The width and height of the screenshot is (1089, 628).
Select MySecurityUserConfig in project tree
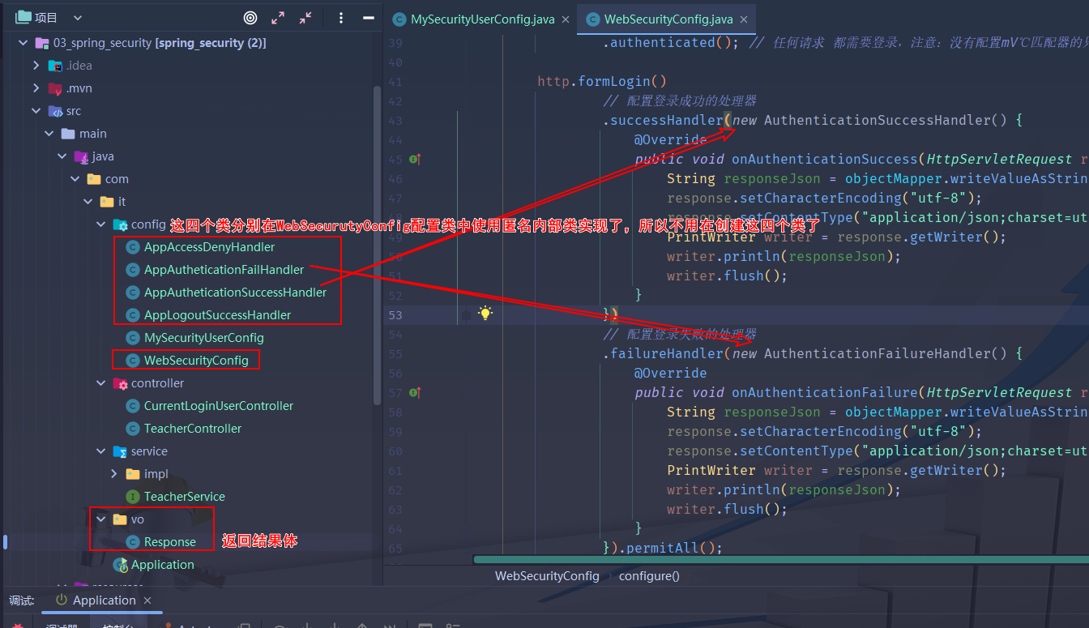pyautogui.click(x=203, y=338)
